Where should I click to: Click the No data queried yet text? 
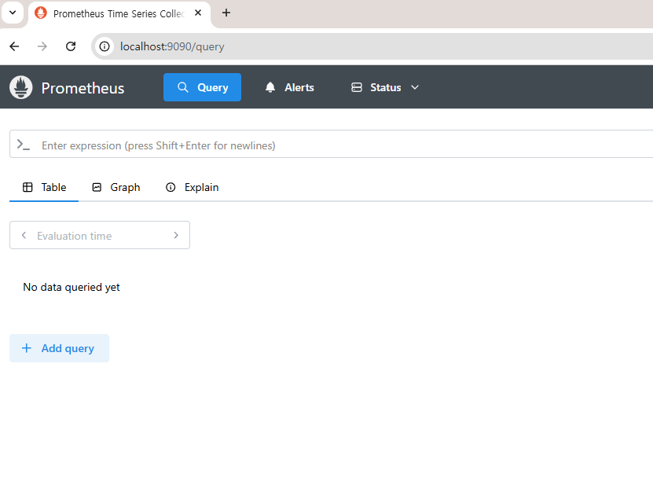(72, 288)
